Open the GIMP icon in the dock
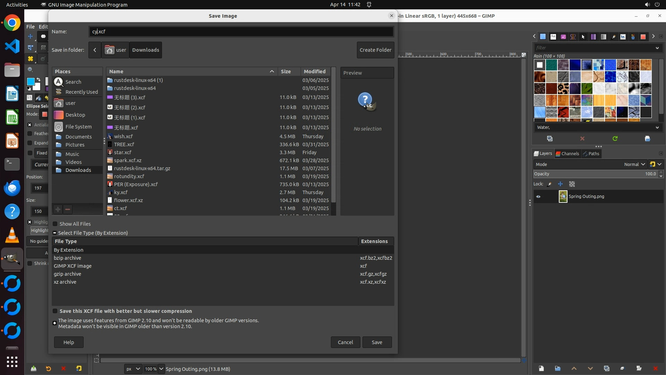The image size is (666, 375). (12, 259)
